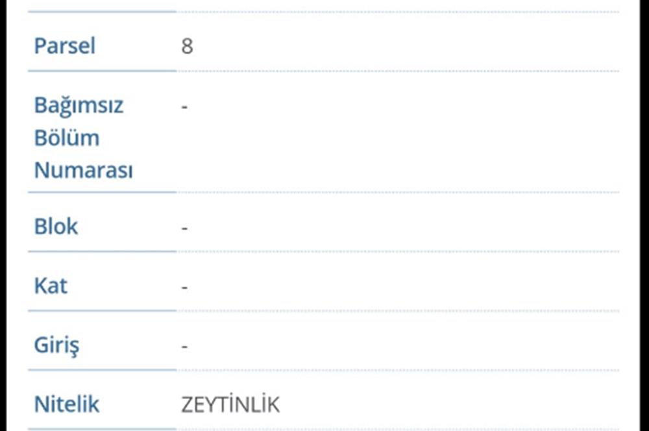
Task: Select the ZEYTİNLİK value text
Action: click(230, 405)
